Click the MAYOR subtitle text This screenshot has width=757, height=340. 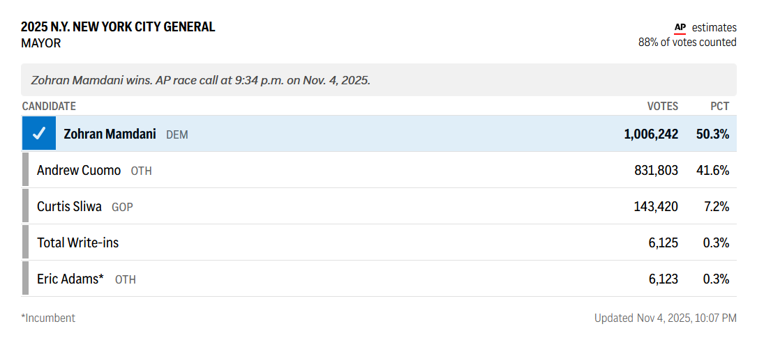pos(41,43)
